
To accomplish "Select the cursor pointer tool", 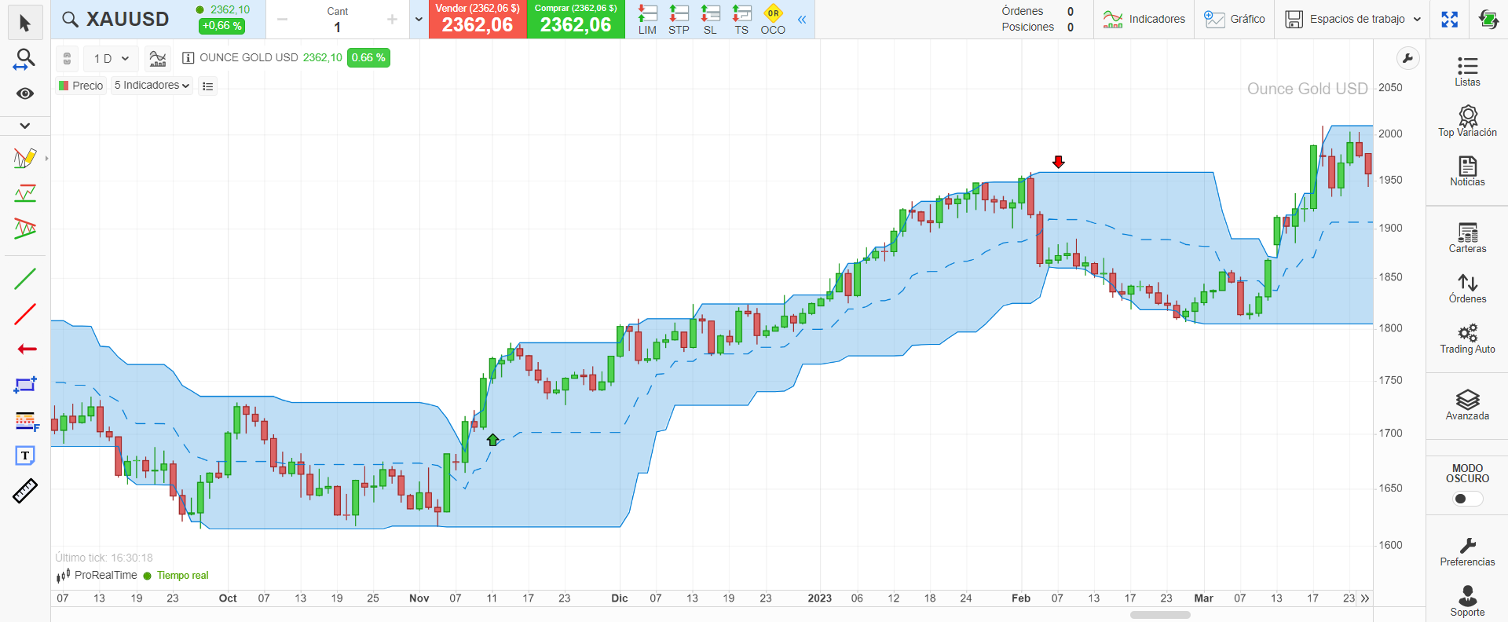I will point(25,23).
